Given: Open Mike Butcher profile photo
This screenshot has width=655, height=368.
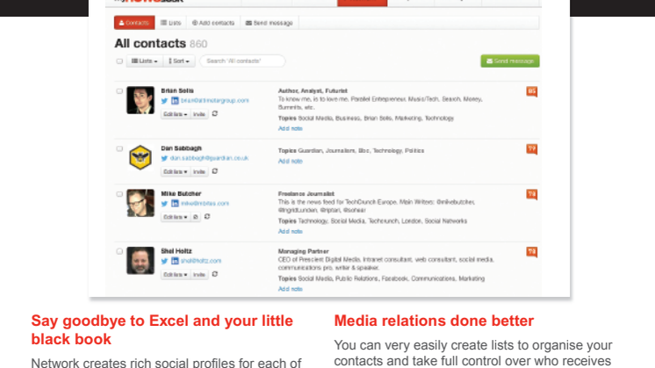Looking at the screenshot, I should click(x=140, y=203).
